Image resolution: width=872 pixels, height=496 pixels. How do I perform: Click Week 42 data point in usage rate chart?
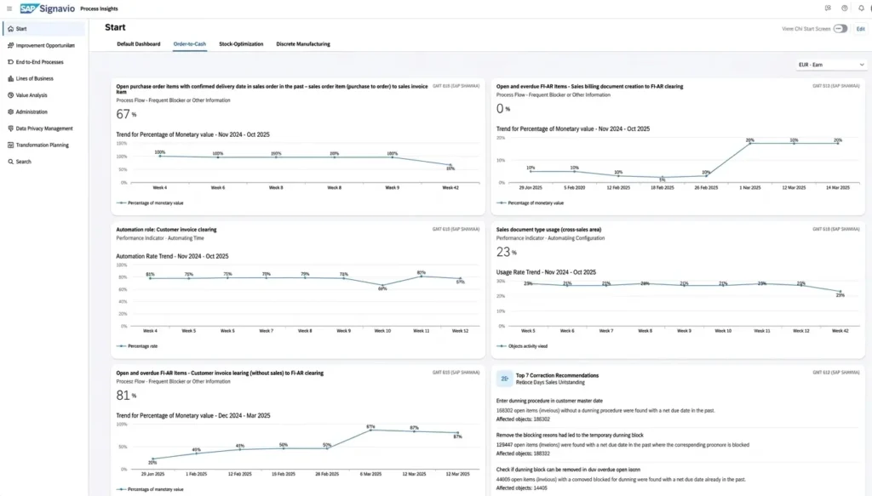pyautogui.click(x=840, y=291)
